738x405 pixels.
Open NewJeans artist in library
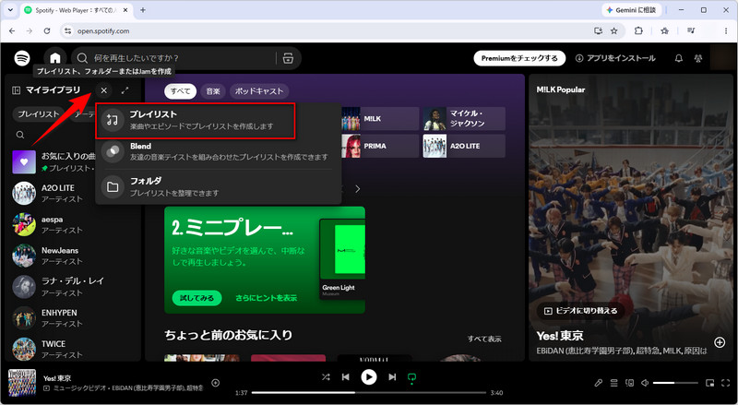pos(73,256)
